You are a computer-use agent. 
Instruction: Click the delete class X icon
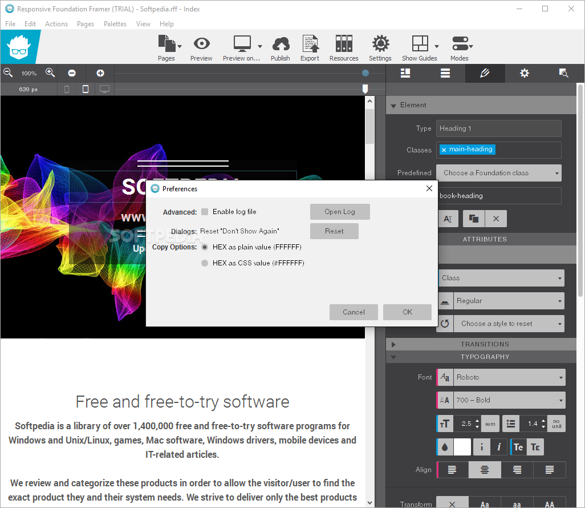[496, 219]
